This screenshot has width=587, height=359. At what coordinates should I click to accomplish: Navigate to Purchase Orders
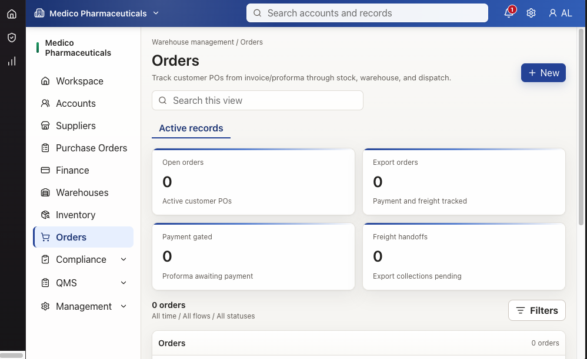click(x=83, y=148)
